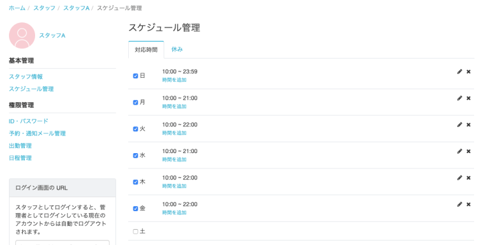Image resolution: width=490 pixels, height=245 pixels.
Task: Delete the Sunday 10:00 ~ 23:59 time slot
Action: coord(468,71)
